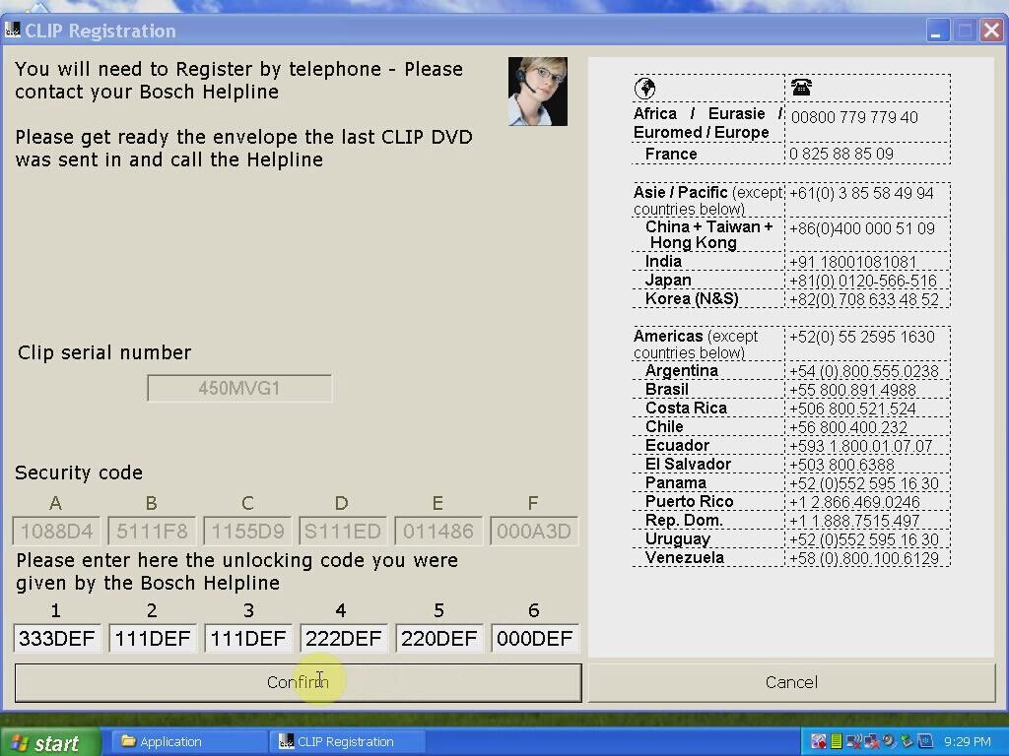Click the Africa / Europe number 00800 779 779 40
Screen dimensions: 1009x756
pyautogui.click(x=854, y=117)
